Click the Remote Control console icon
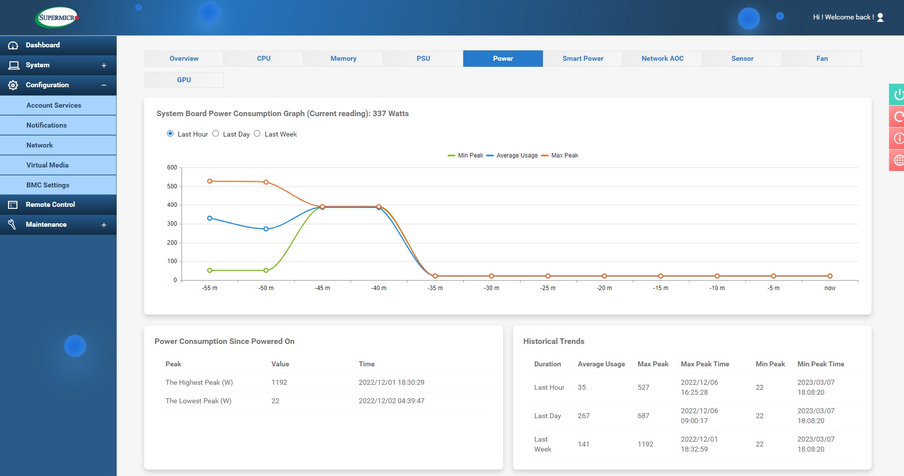This screenshot has width=904, height=476. (x=13, y=205)
